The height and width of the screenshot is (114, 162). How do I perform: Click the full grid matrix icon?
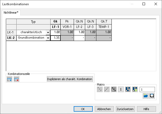(114, 89)
